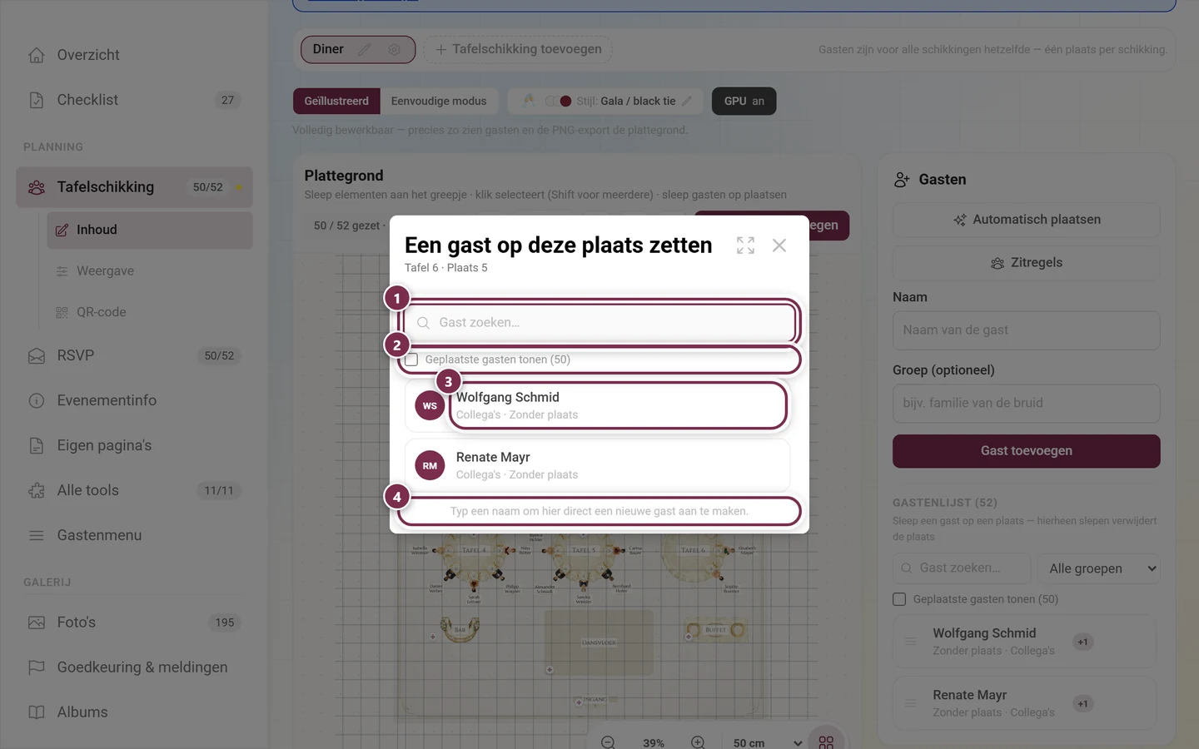Close the seat assignment dialog
The width and height of the screenshot is (1199, 749).
pyautogui.click(x=779, y=246)
